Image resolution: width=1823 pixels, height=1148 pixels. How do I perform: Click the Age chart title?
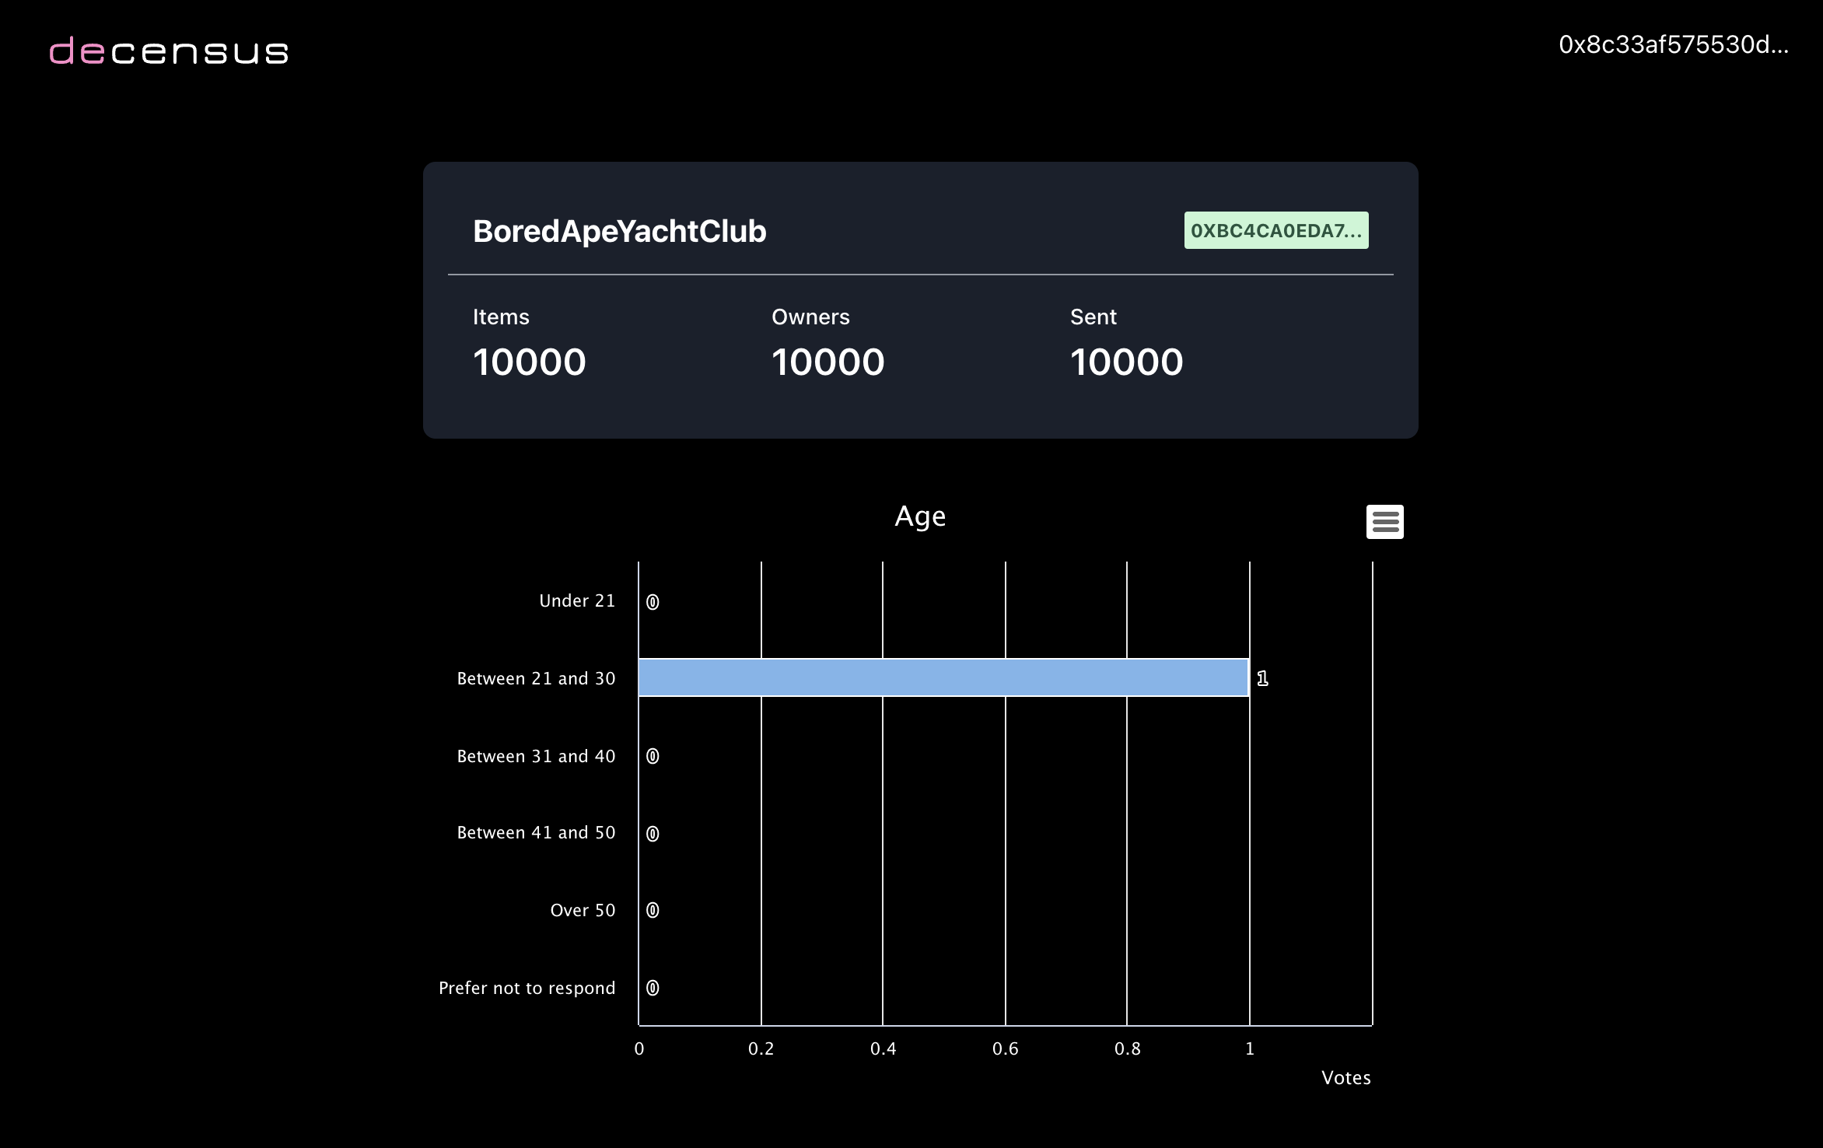[x=920, y=516]
